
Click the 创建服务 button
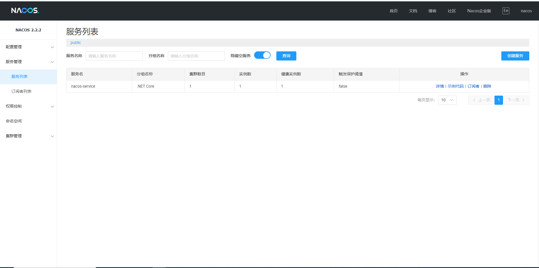[515, 56]
